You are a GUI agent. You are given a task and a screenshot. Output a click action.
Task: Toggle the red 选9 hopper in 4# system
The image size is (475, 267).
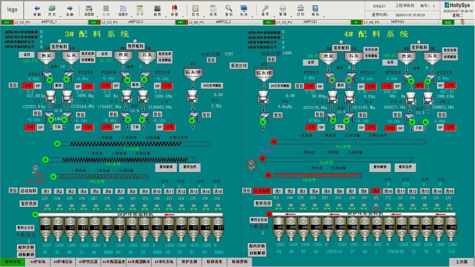coord(376,191)
